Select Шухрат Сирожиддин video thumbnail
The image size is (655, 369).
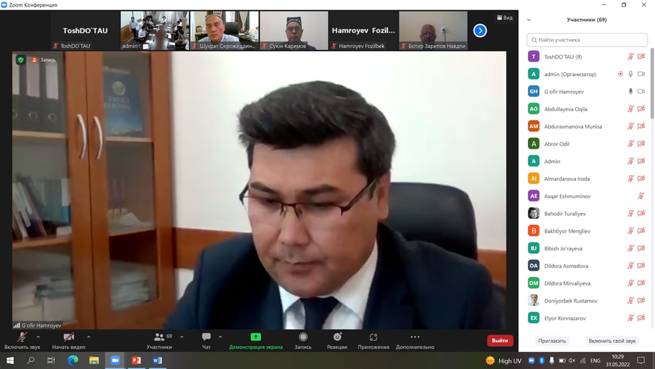click(x=225, y=30)
